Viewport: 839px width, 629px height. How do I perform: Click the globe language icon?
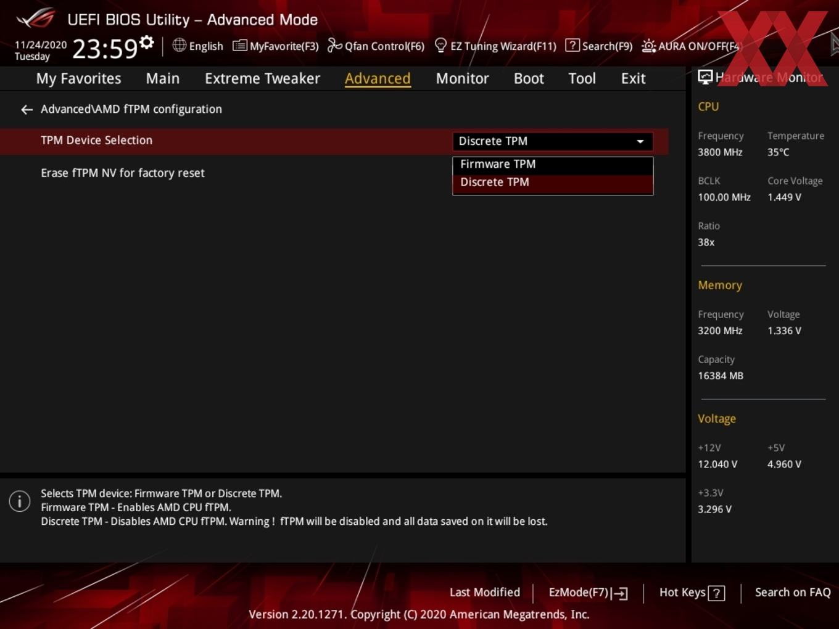click(179, 45)
